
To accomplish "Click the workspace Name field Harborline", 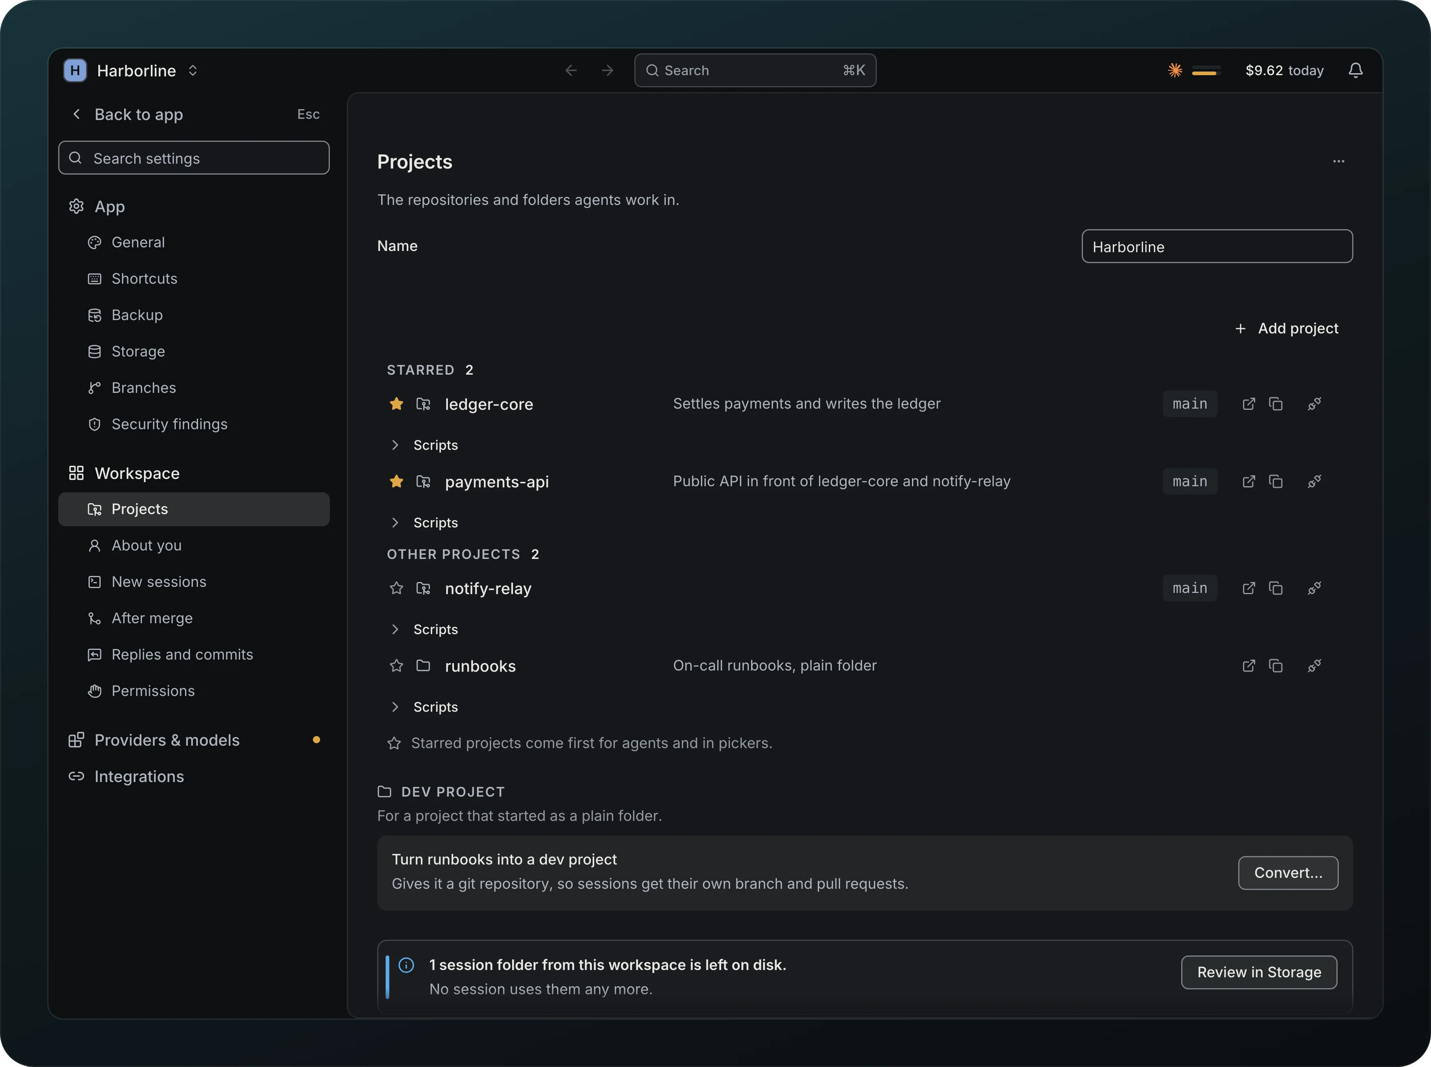I will pyautogui.click(x=1217, y=246).
